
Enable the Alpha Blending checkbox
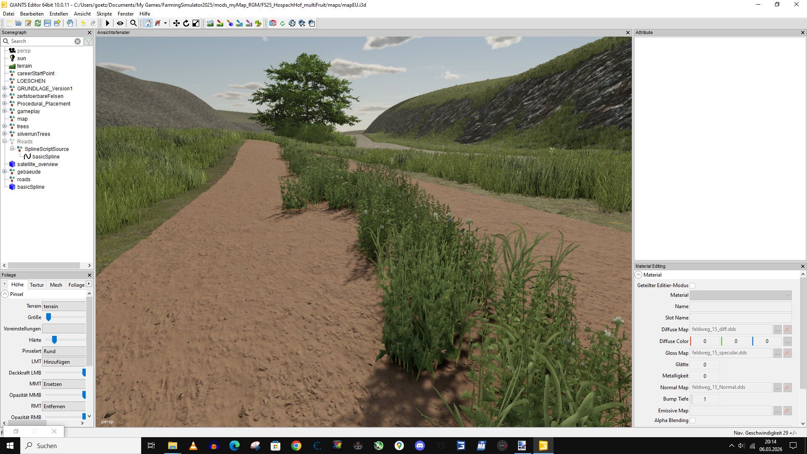(x=692, y=420)
